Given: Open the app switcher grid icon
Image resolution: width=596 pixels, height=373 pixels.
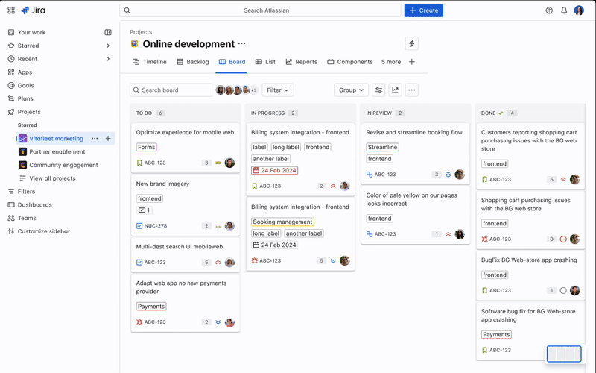Looking at the screenshot, I should [11, 10].
